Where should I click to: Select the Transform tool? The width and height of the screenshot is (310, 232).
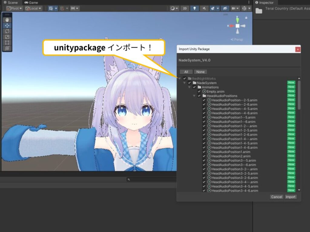(7, 48)
